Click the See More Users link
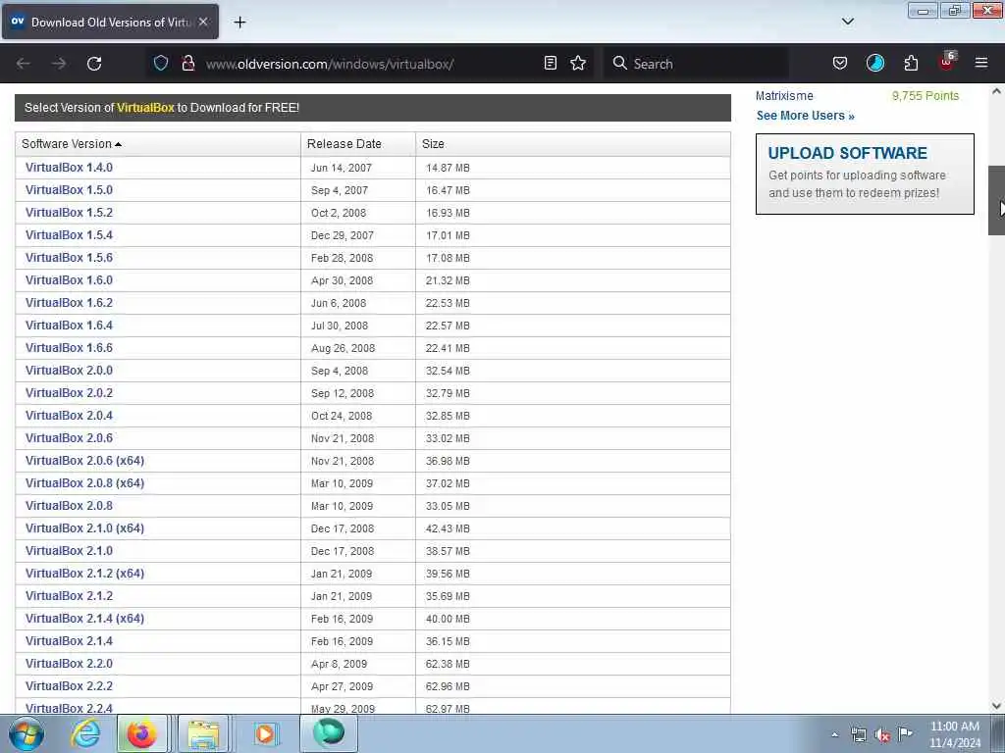Image resolution: width=1005 pixels, height=753 pixels. pos(805,116)
